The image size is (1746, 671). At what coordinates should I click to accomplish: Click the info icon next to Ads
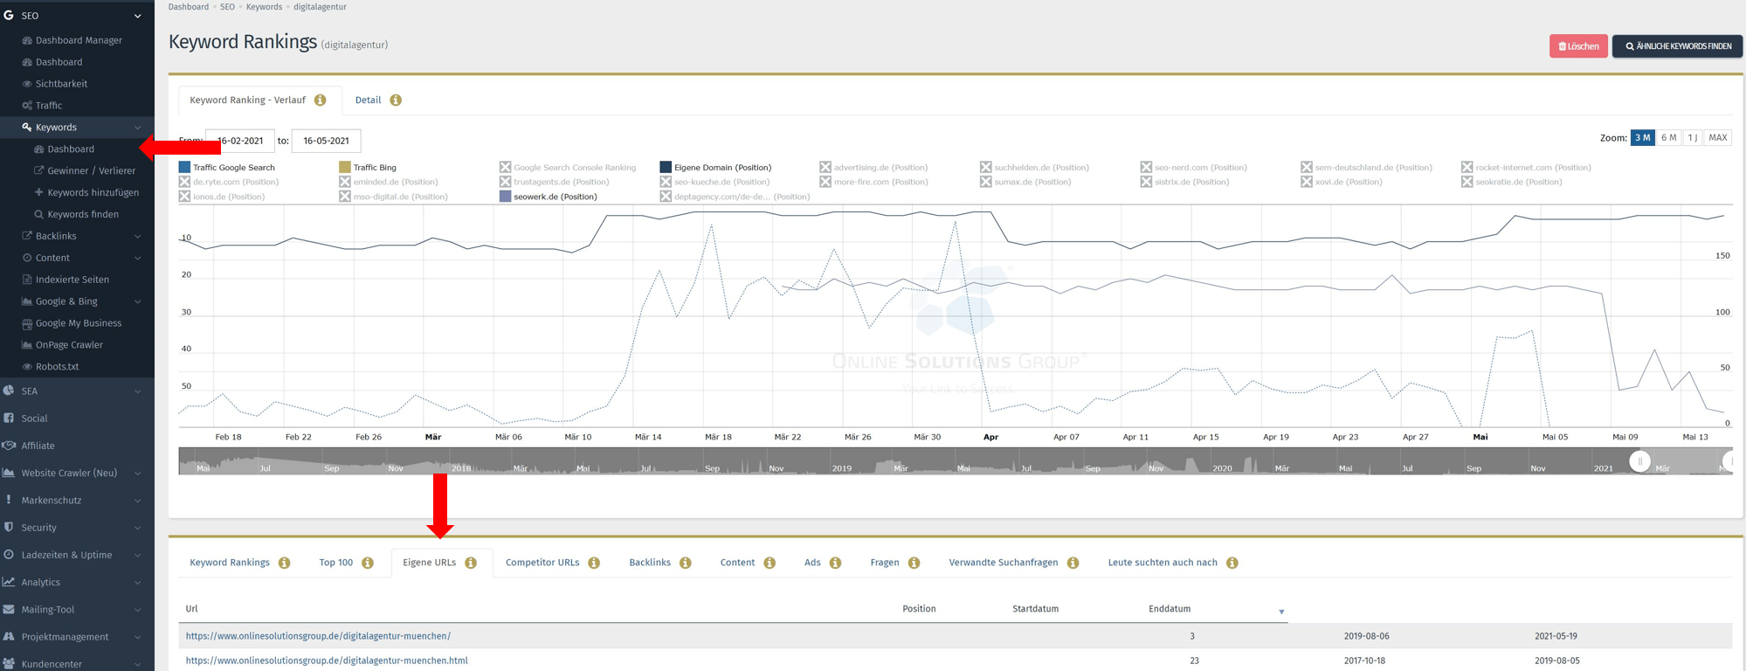[x=836, y=563]
